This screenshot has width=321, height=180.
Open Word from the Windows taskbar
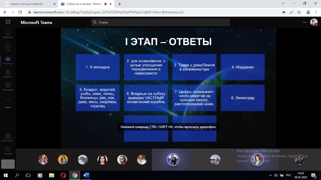(86, 176)
